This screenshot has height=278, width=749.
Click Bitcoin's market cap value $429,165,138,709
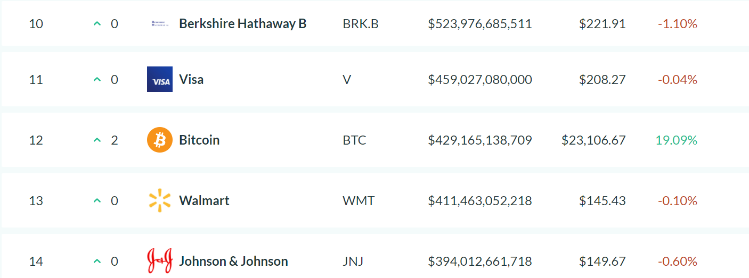click(479, 140)
